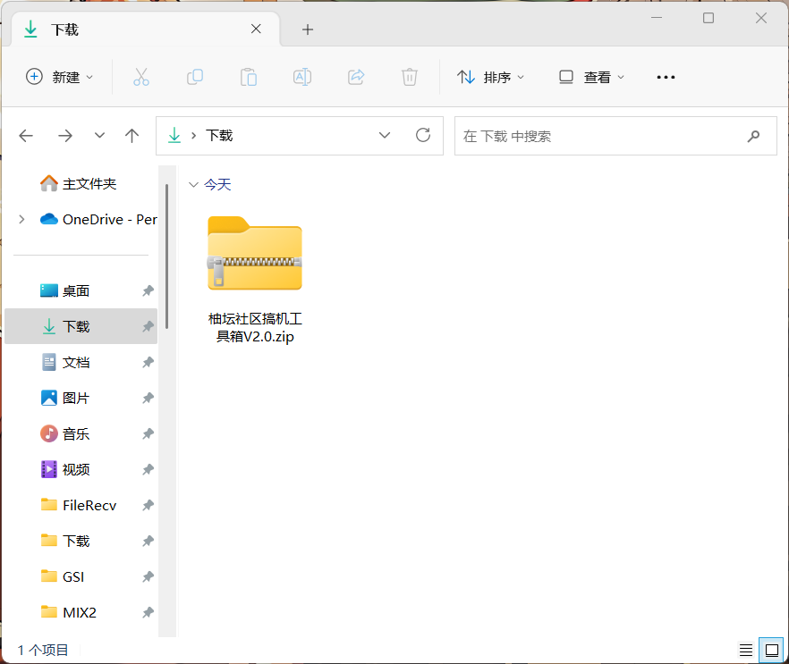Click the 新建 button
Viewport: 789px width, 664px height.
coord(59,77)
